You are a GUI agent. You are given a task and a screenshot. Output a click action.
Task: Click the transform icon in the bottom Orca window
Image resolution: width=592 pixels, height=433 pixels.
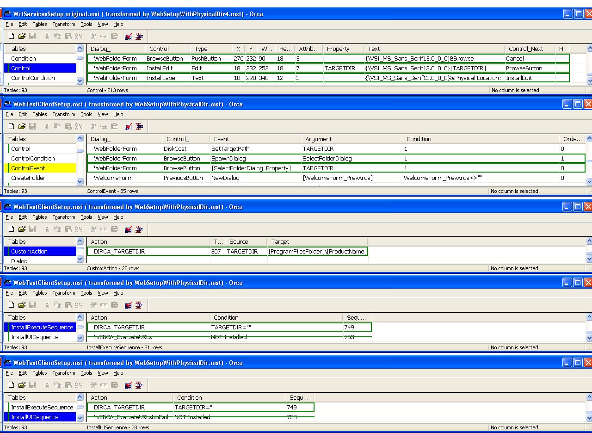coord(138,384)
